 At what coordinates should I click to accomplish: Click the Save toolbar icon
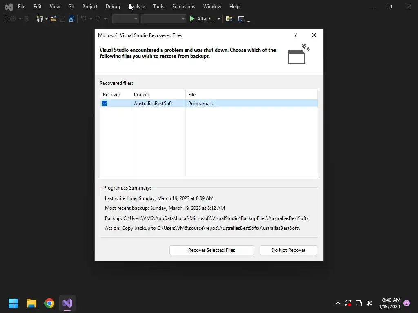[x=62, y=19]
